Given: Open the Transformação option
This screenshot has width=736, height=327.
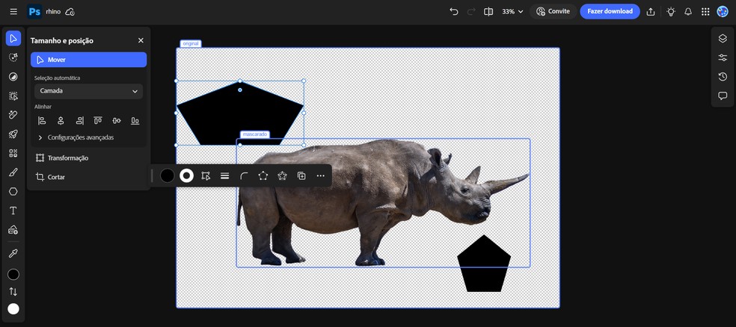Looking at the screenshot, I should click(67, 158).
